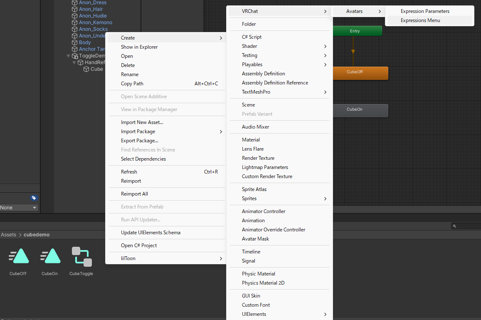Choose Material in the Create menu
The width and height of the screenshot is (481, 320).
(x=279, y=140)
